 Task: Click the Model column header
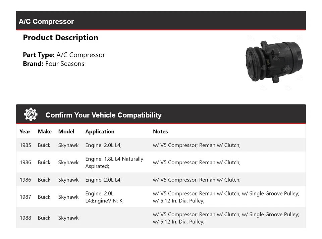[x=66, y=131]
